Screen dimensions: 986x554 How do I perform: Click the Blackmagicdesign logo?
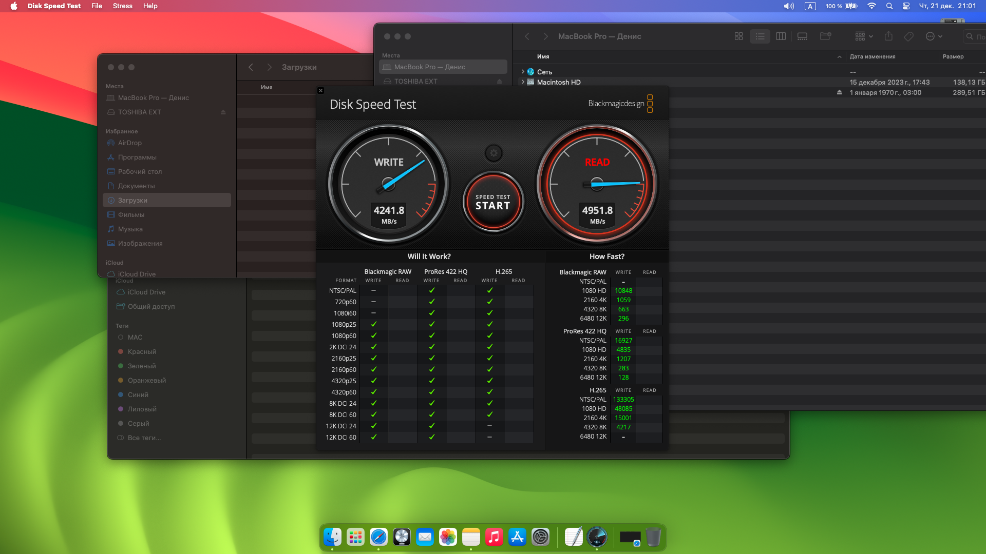pos(620,104)
